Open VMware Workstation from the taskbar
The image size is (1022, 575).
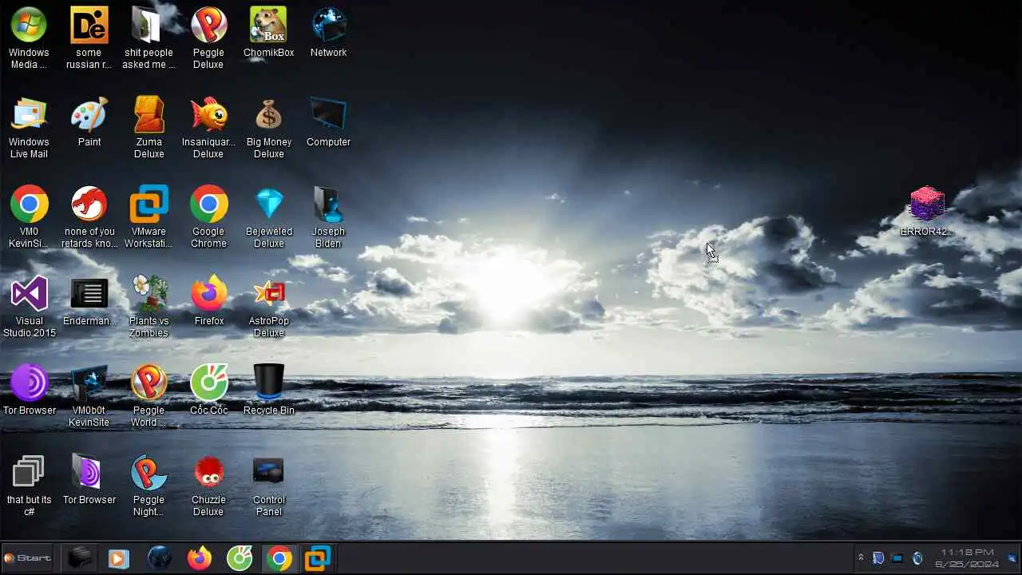(x=318, y=558)
